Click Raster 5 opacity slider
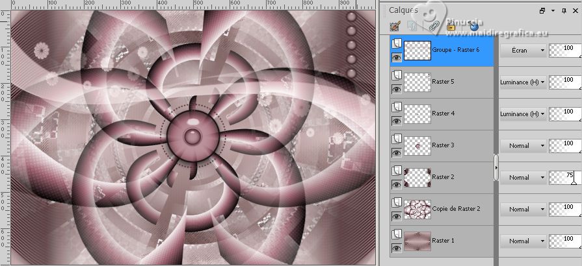Image resolution: width=582 pixels, height=266 pixels. [565, 82]
